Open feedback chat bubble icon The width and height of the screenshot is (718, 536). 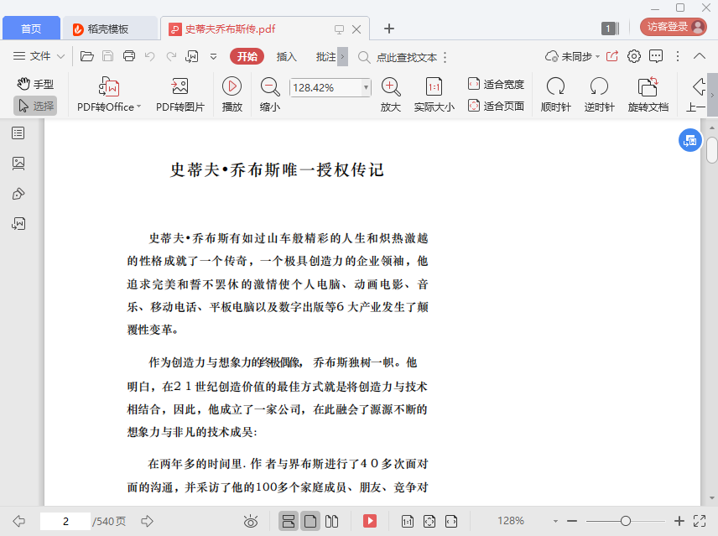[656, 56]
